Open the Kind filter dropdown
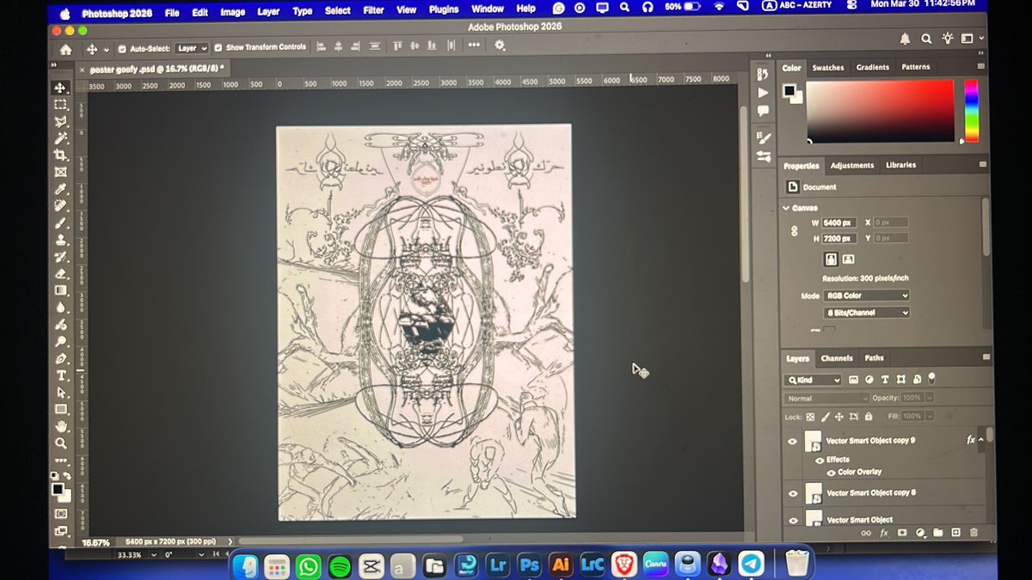This screenshot has height=580, width=1032. 813,380
